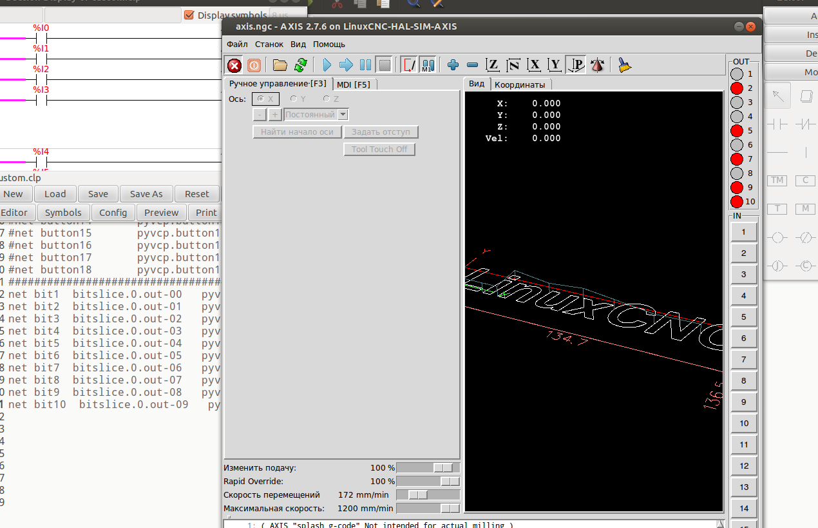Toggle the machine power icon
Viewport: 818px width, 528px height.
click(254, 65)
